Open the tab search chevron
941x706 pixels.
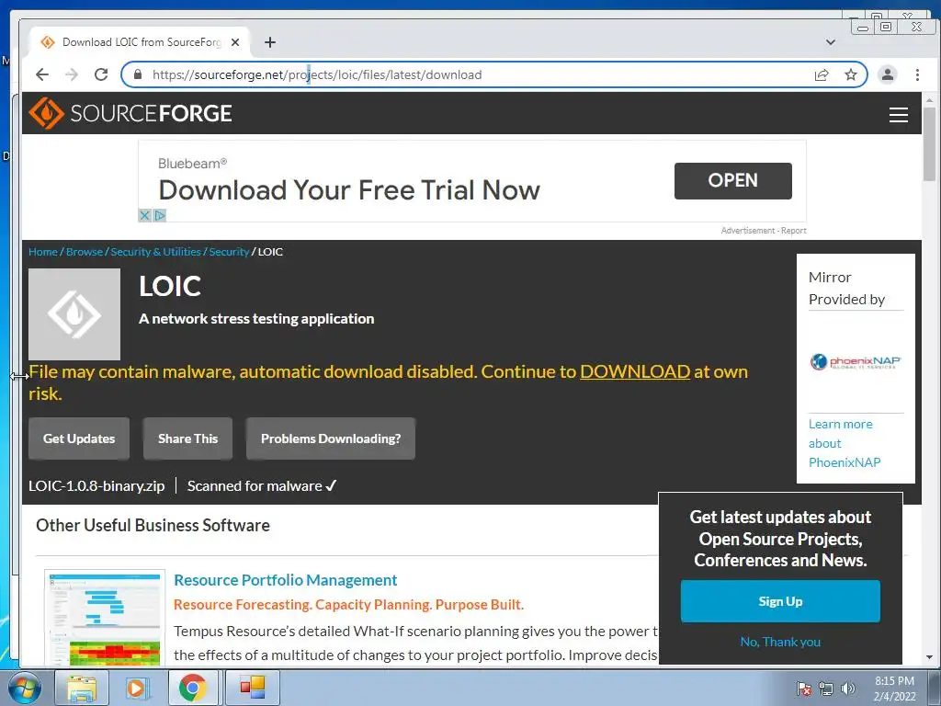point(830,42)
